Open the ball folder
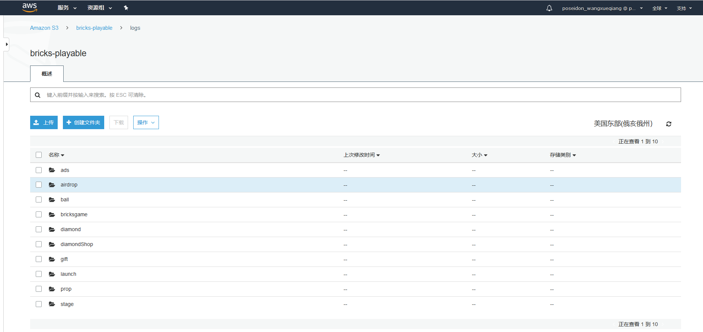703x332 pixels. click(65, 199)
